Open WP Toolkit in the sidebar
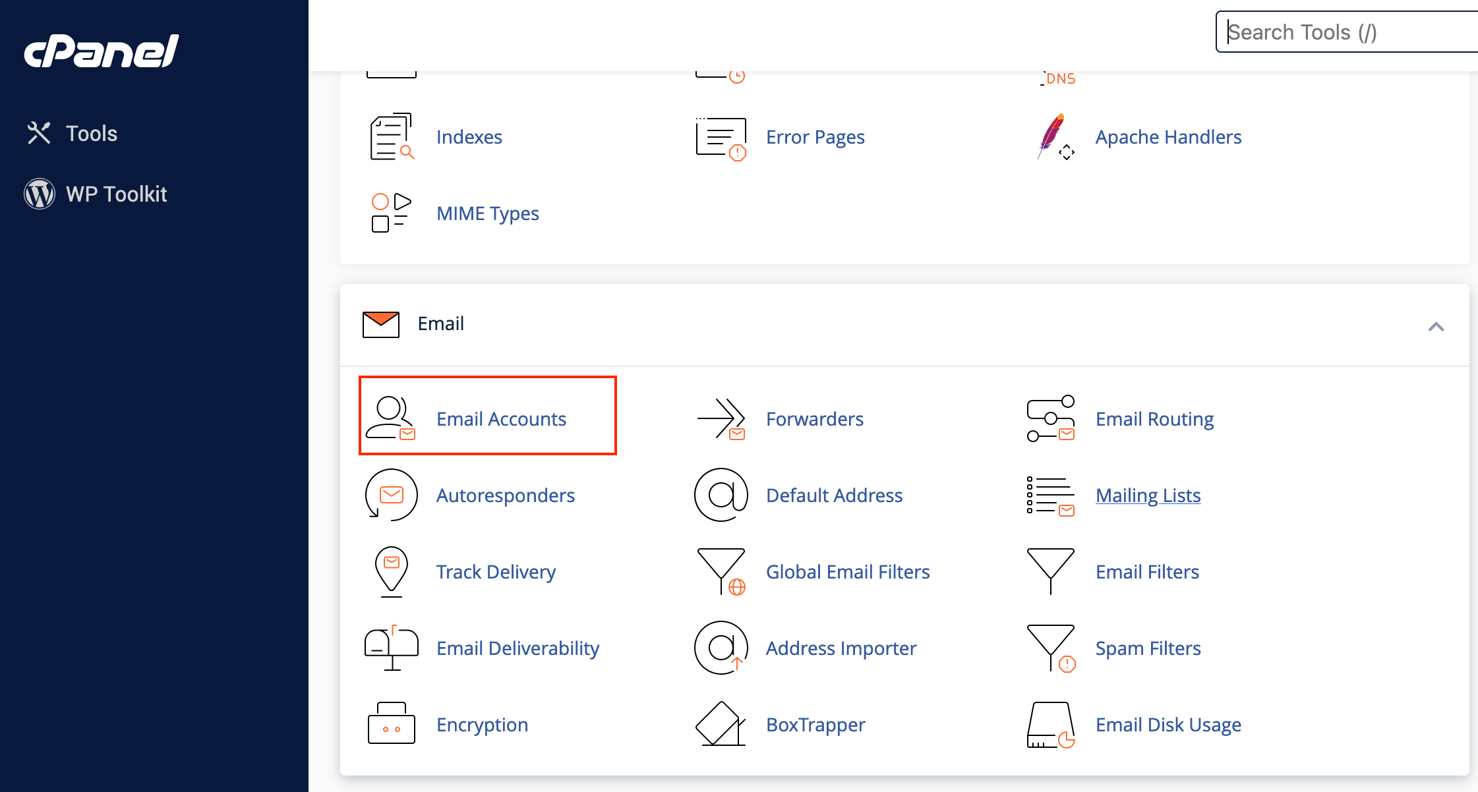 tap(117, 194)
